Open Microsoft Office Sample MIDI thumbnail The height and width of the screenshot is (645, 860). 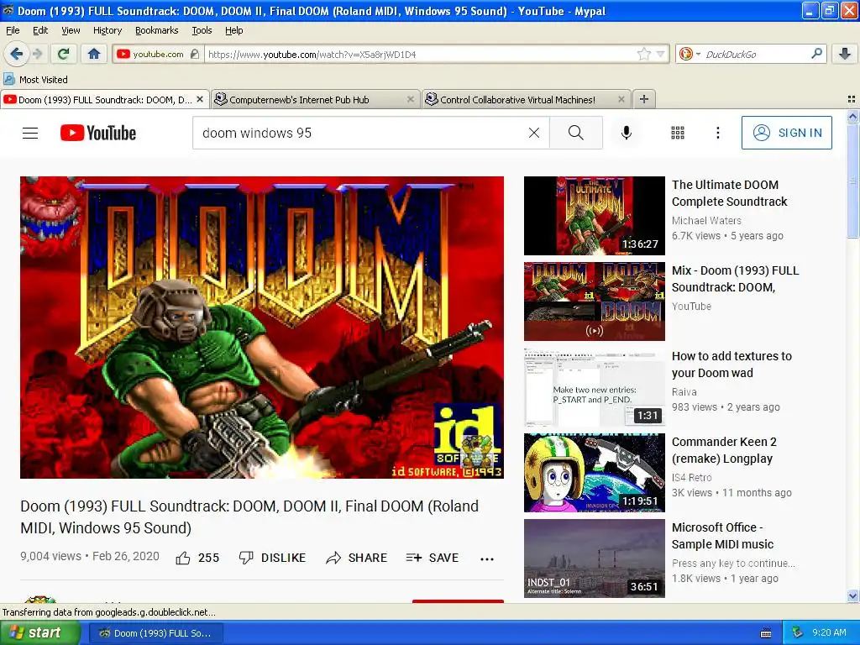(x=594, y=558)
